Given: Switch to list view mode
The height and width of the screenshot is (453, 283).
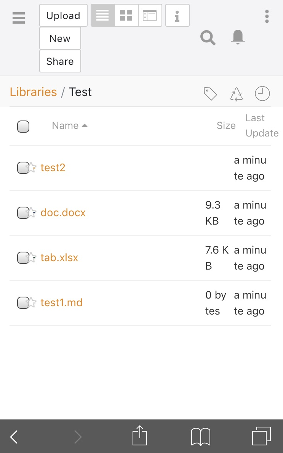Looking at the screenshot, I should click(x=102, y=15).
